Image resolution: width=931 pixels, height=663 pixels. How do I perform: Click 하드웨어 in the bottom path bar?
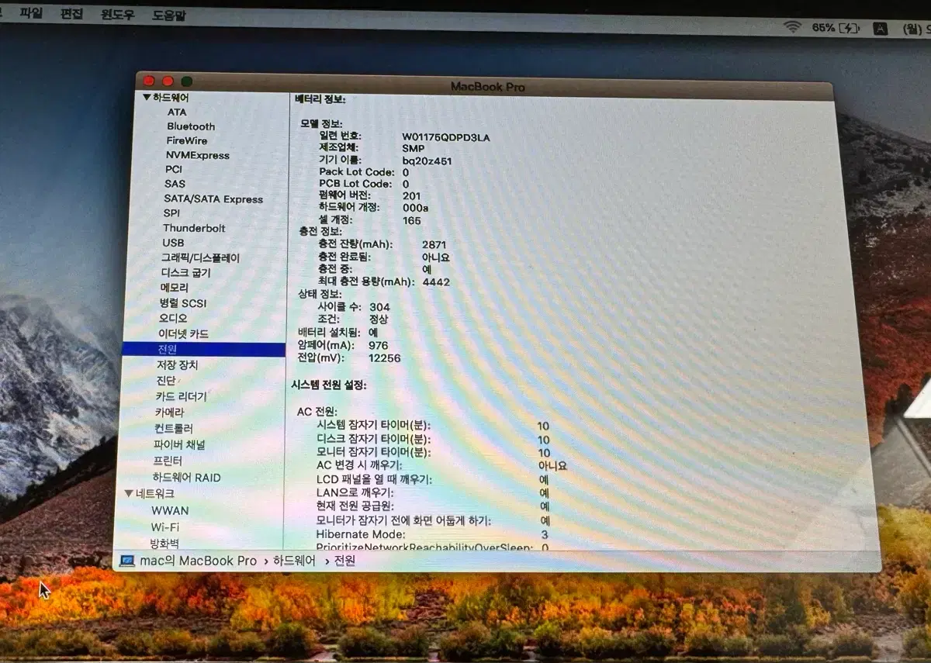(294, 561)
